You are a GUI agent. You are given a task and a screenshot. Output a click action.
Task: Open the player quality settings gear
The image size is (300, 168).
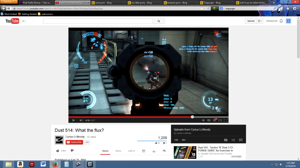click(214, 120)
